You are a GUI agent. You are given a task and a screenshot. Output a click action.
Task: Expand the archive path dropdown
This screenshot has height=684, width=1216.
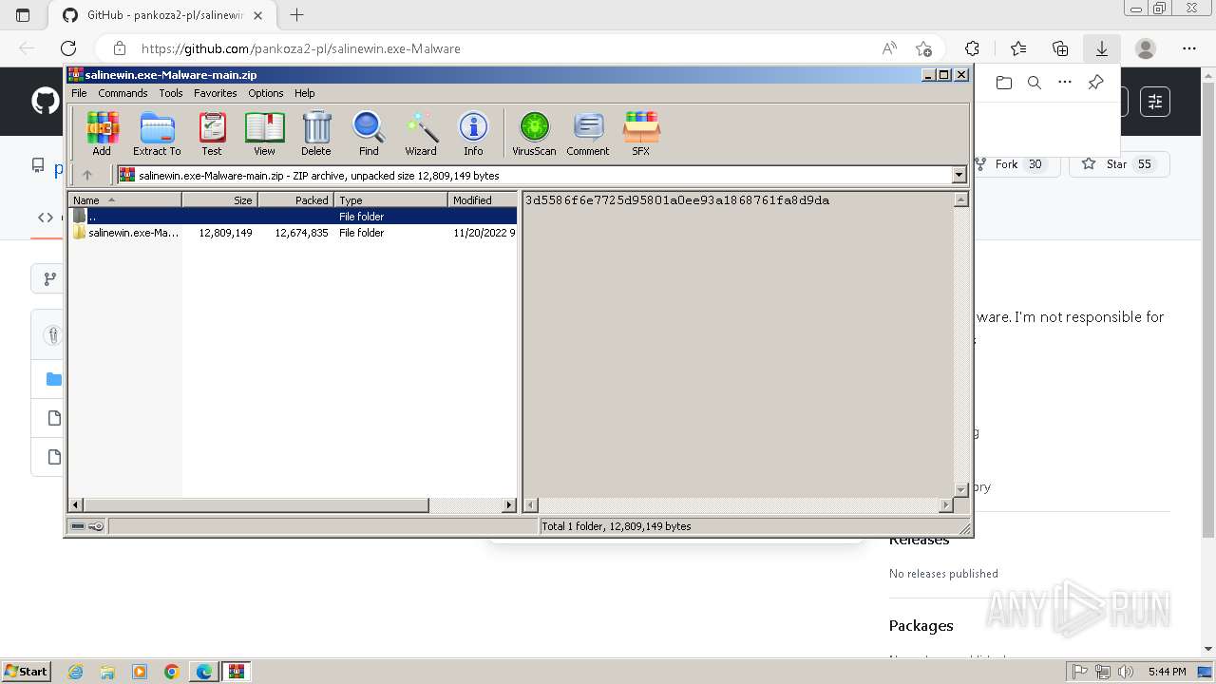959,175
